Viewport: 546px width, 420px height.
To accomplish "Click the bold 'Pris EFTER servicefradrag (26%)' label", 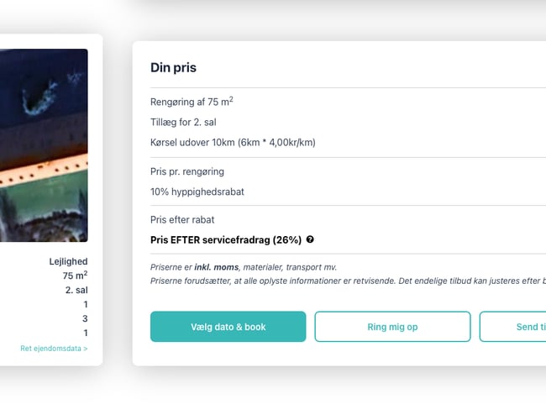I will pyautogui.click(x=226, y=239).
